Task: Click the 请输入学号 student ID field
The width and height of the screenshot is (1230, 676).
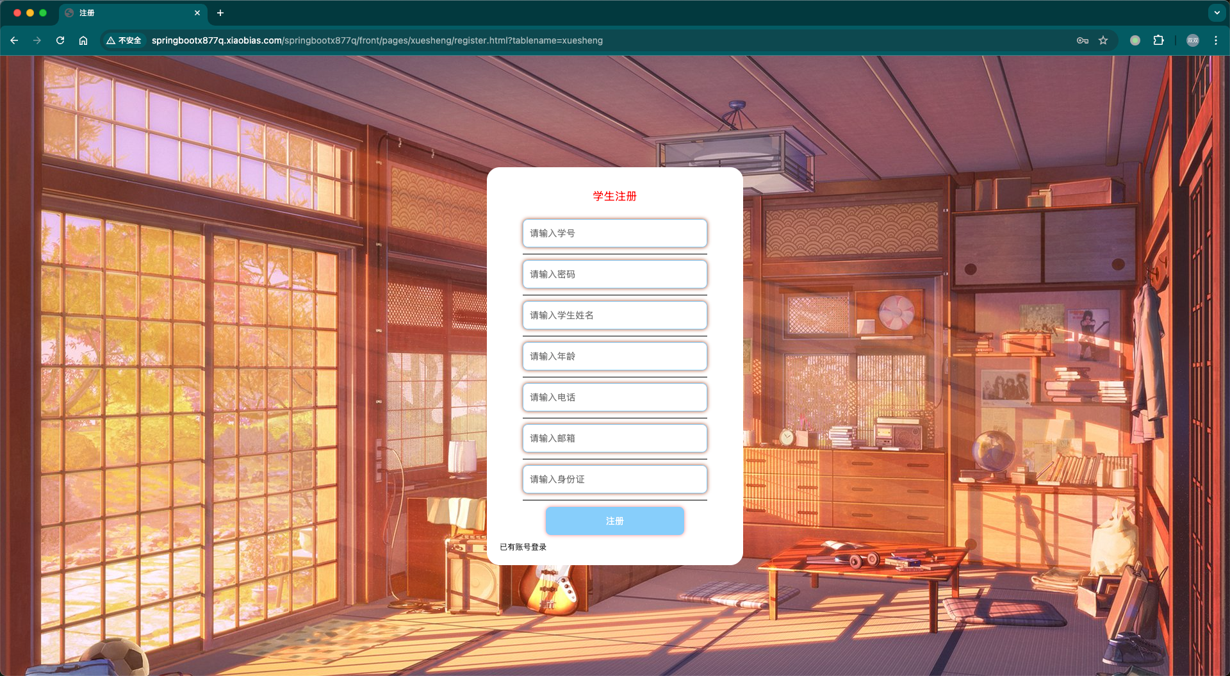Action: click(x=615, y=233)
